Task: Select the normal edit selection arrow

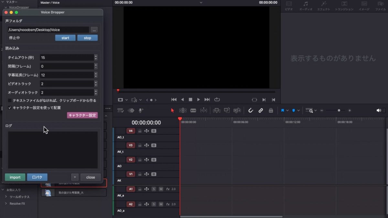Action: [172, 110]
